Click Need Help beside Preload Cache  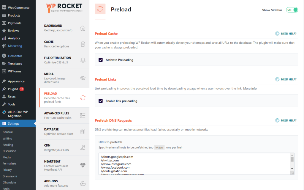click(x=286, y=34)
